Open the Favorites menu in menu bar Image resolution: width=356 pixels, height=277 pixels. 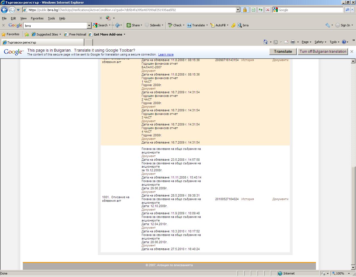coord(37,18)
